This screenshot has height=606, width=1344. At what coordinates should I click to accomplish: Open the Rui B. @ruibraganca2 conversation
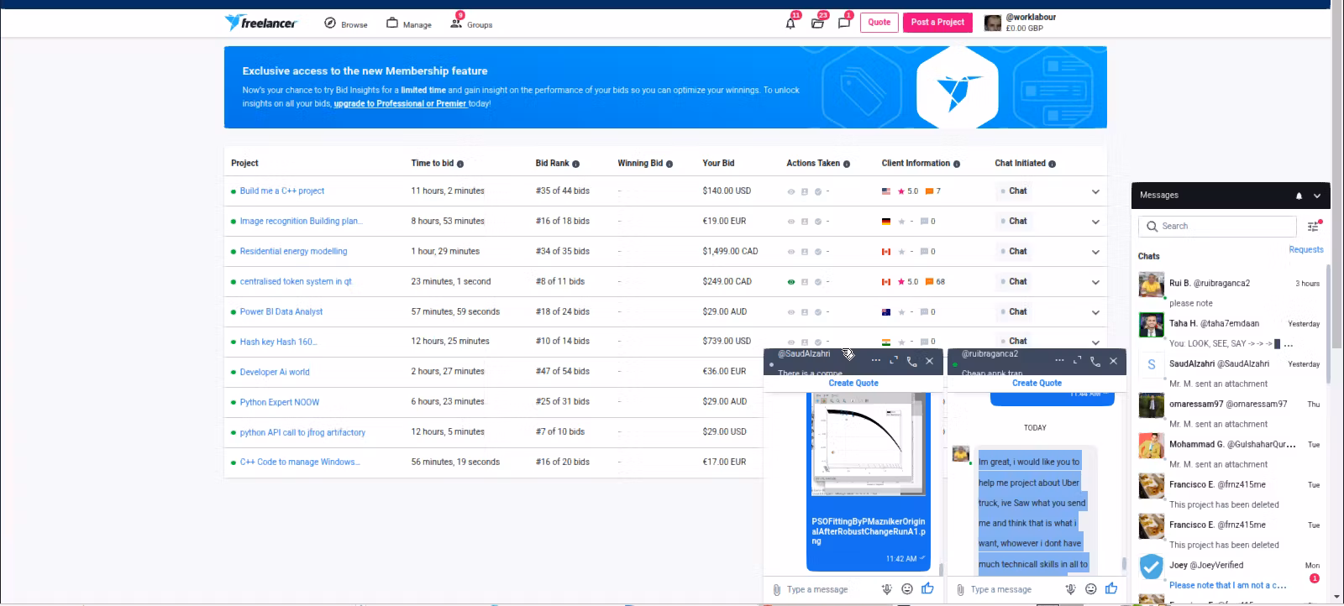[1230, 292]
